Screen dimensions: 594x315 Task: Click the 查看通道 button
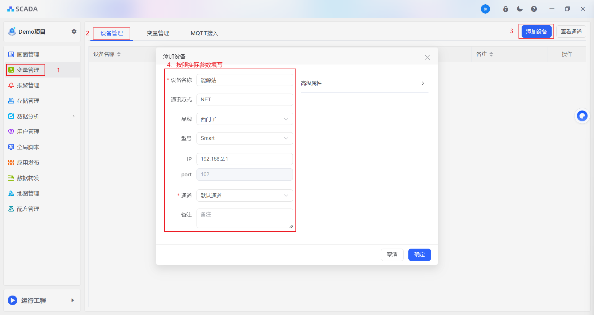click(571, 31)
